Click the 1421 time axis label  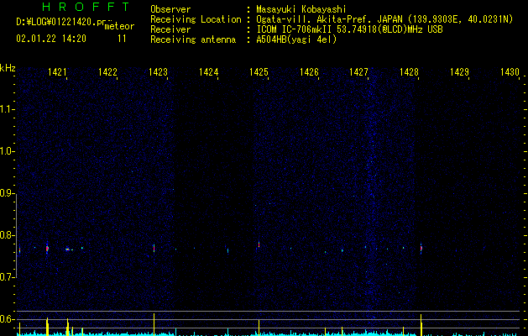pyautogui.click(x=57, y=71)
